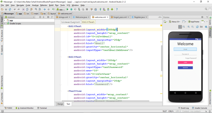
Task: Open the Android project view dropdown
Action: [20, 17]
